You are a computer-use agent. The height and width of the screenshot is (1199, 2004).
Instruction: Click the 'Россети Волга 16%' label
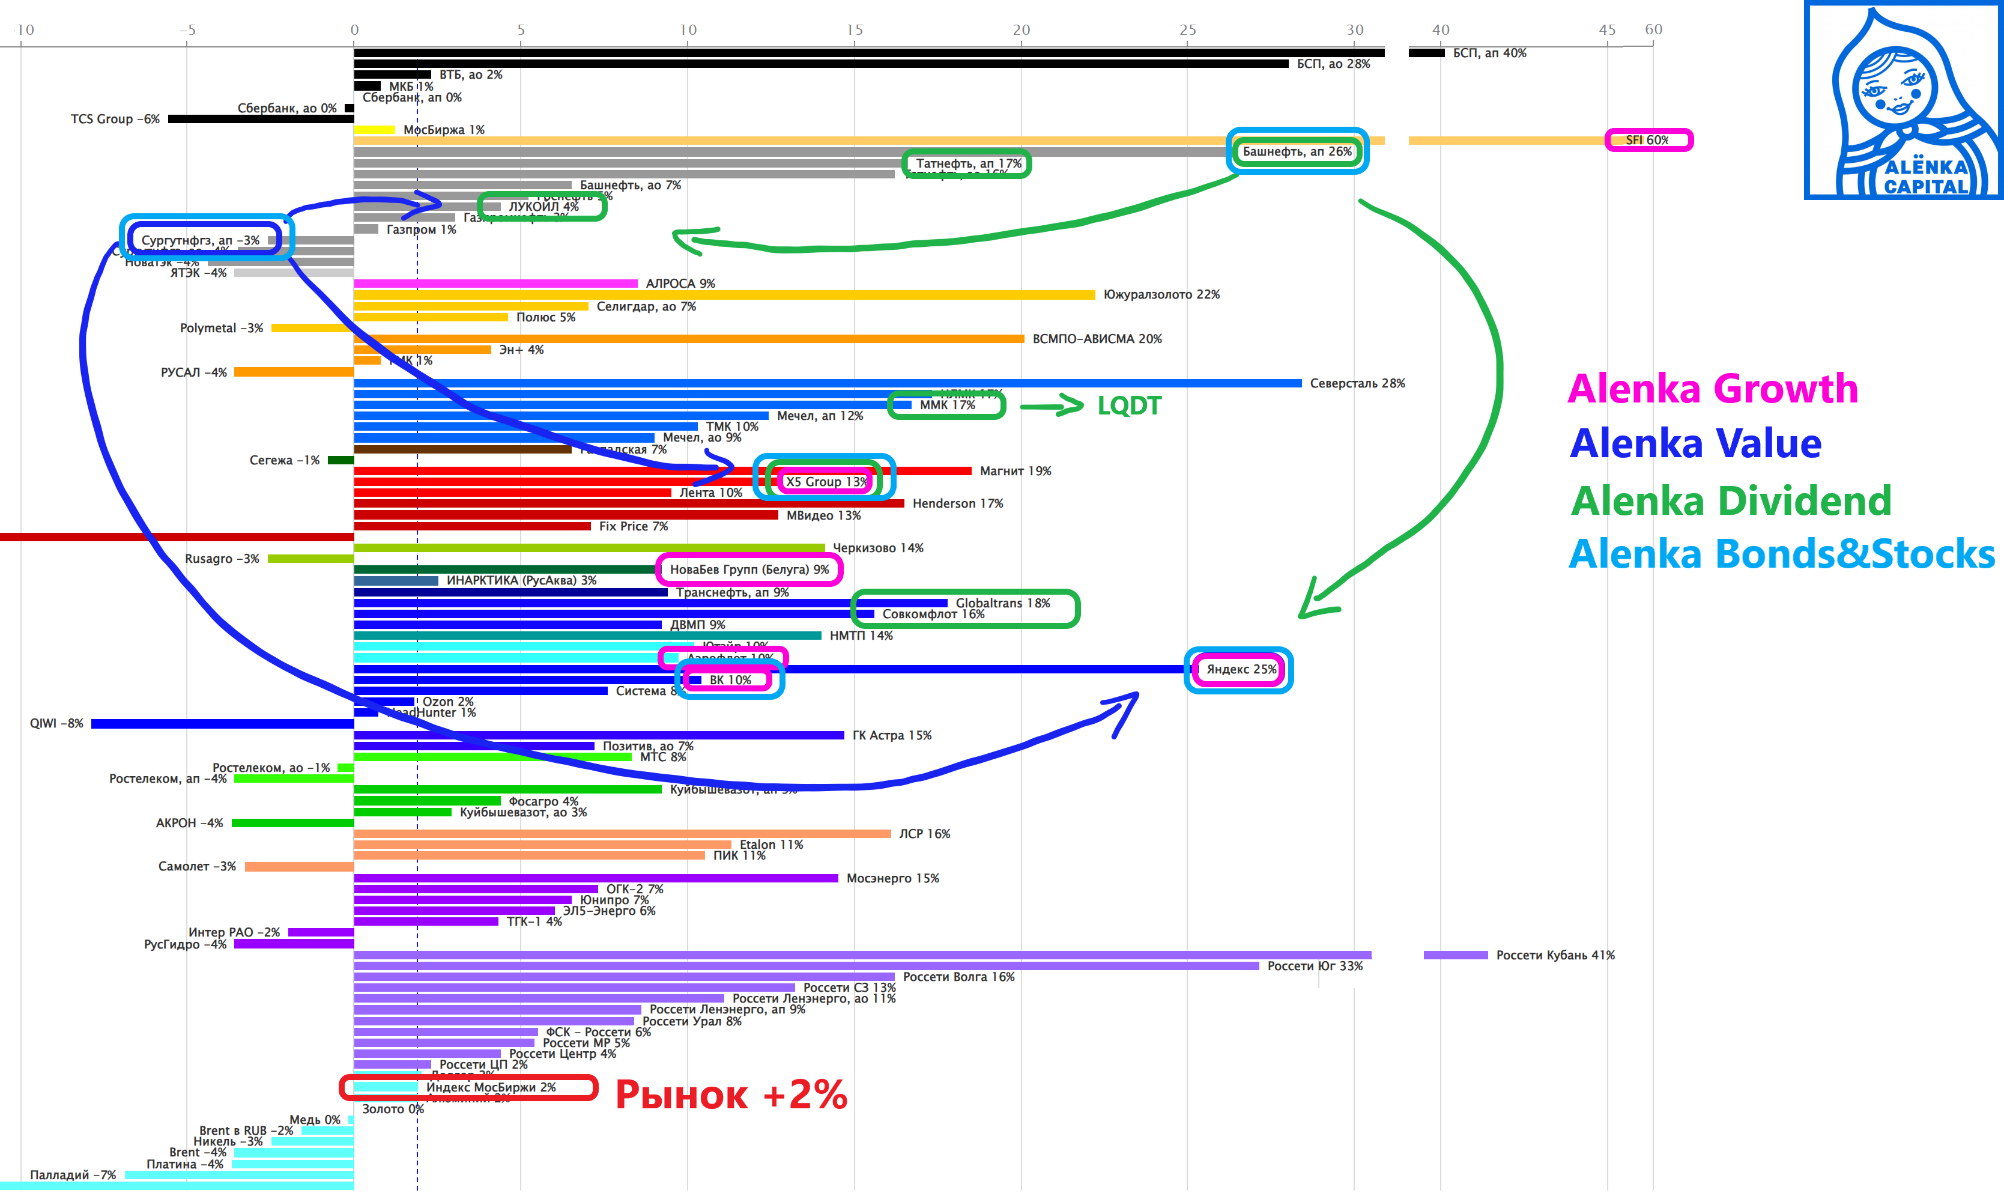(x=959, y=977)
